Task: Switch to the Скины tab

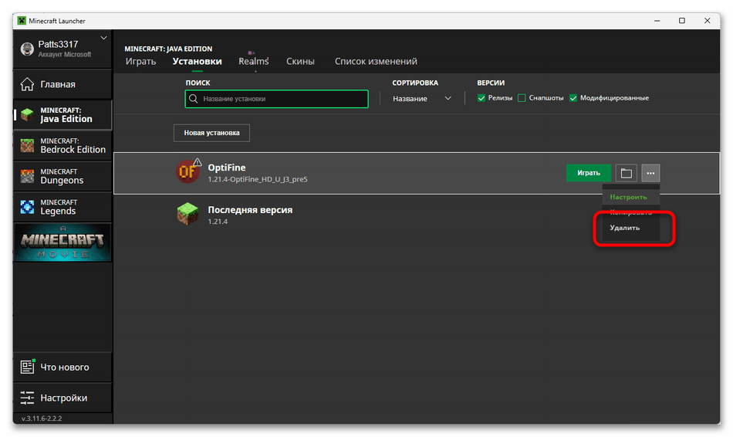Action: point(300,61)
